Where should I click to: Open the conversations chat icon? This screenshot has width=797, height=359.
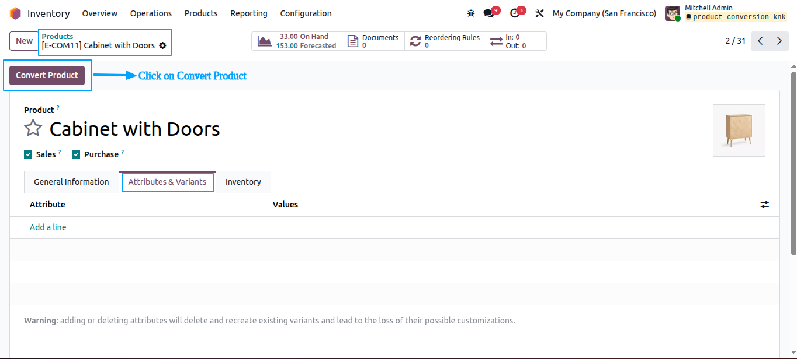[x=488, y=13]
